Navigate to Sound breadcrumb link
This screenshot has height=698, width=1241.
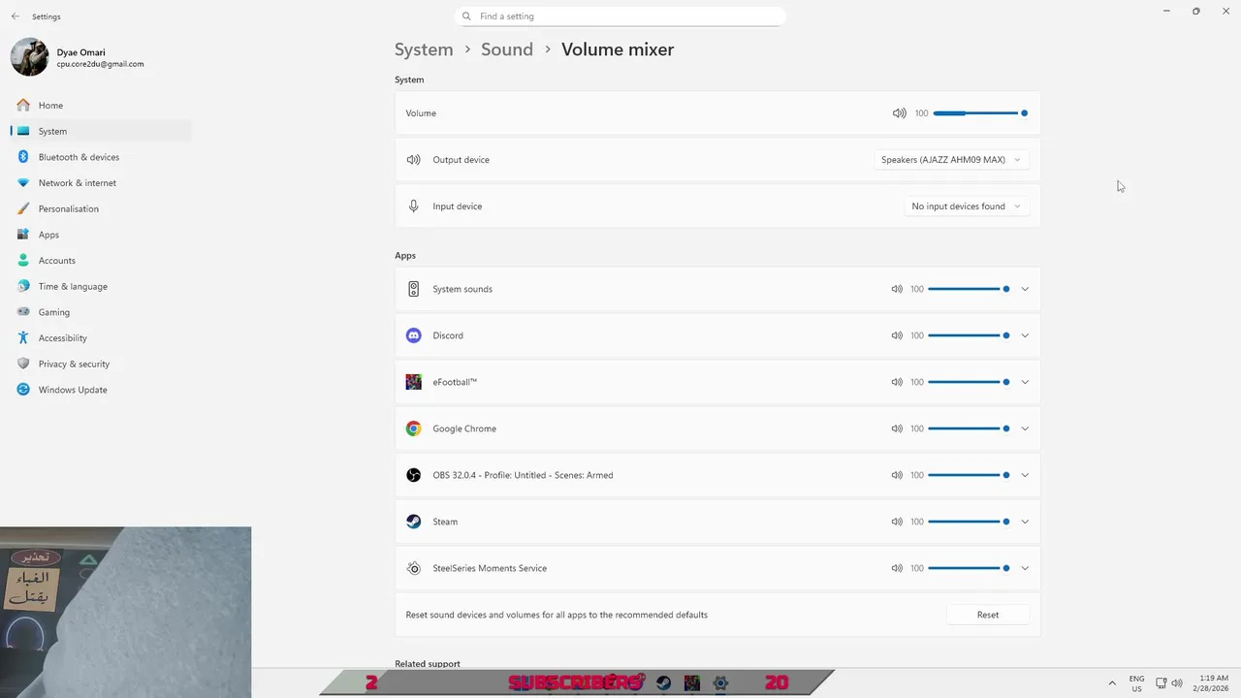(506, 49)
